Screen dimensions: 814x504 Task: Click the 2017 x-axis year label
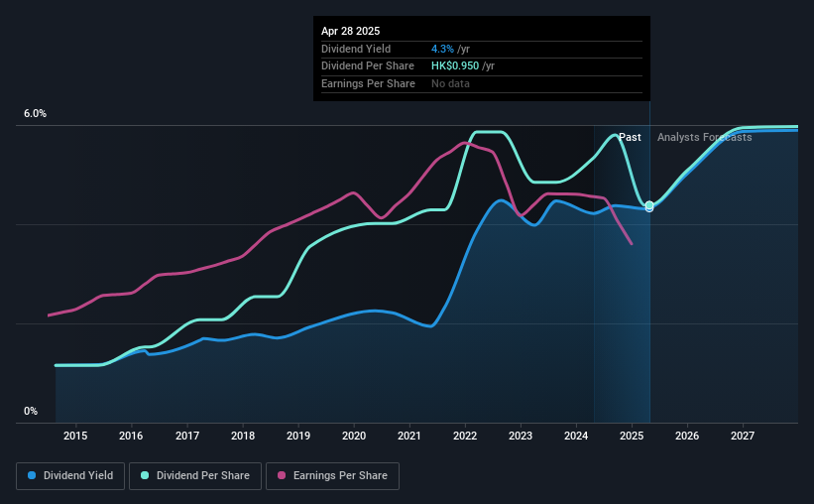click(x=186, y=436)
